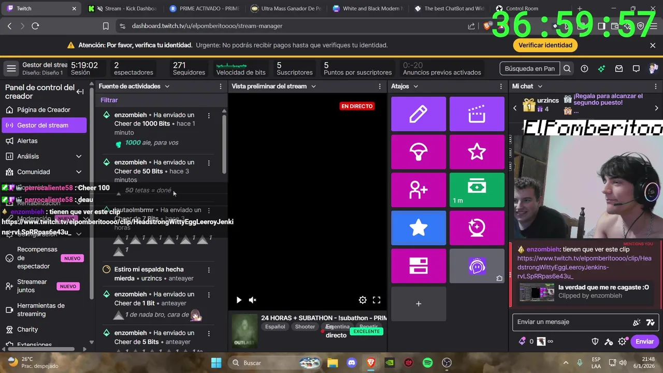The width and height of the screenshot is (663, 373).
Task: Select Gestor del stream in the sidebar
Action: click(44, 125)
